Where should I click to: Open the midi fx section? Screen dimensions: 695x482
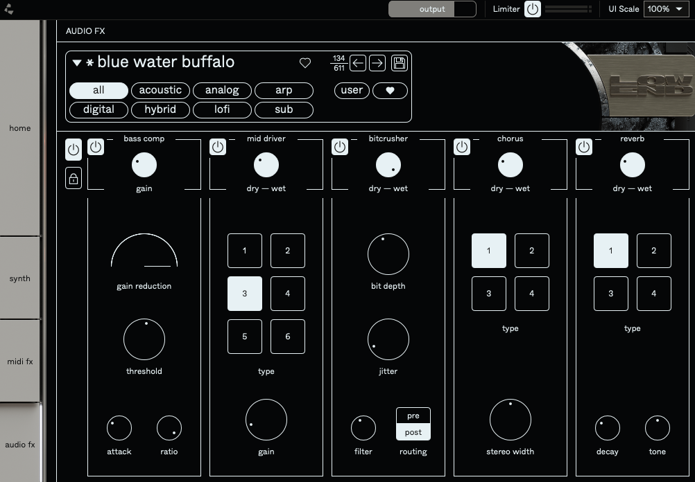(x=19, y=361)
